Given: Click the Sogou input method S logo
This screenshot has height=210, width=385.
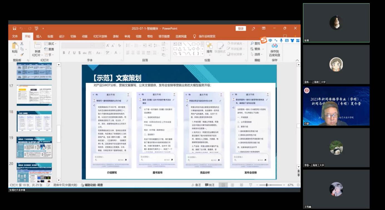Looking at the screenshot, I should click(263, 40).
